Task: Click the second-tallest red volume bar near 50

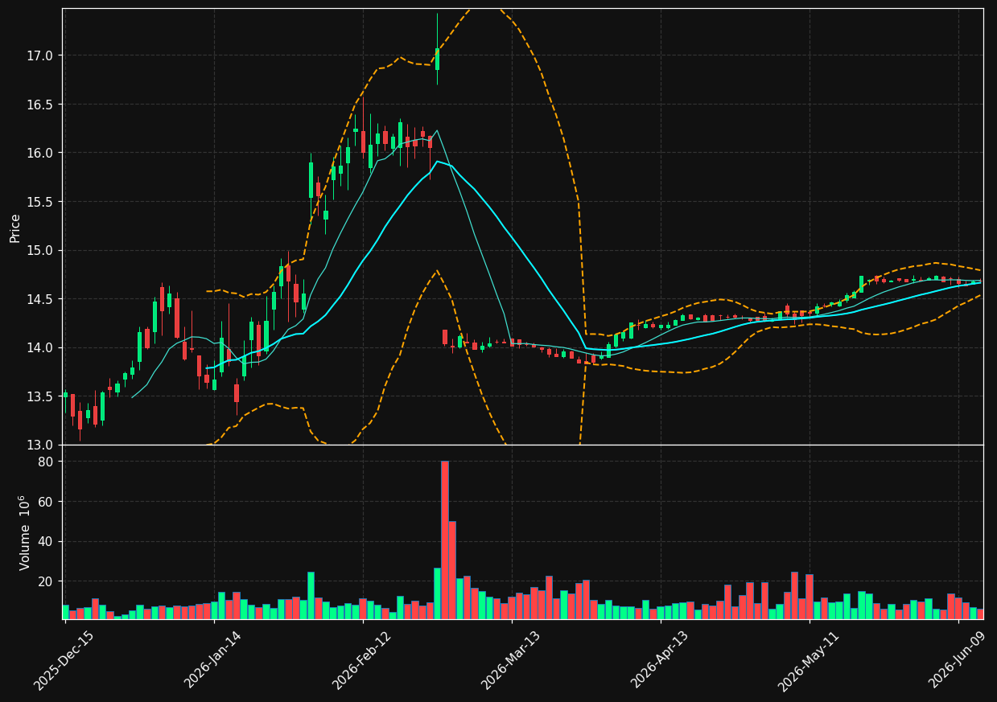Action: [452, 570]
